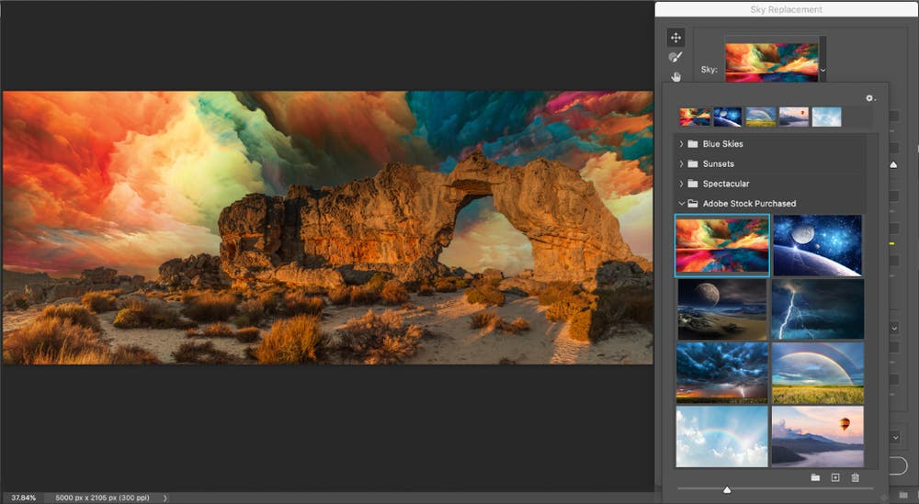
Task: Click the status bar info arrow
Action: pos(165,498)
